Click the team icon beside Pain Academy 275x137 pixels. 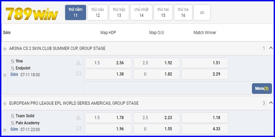[13, 123]
